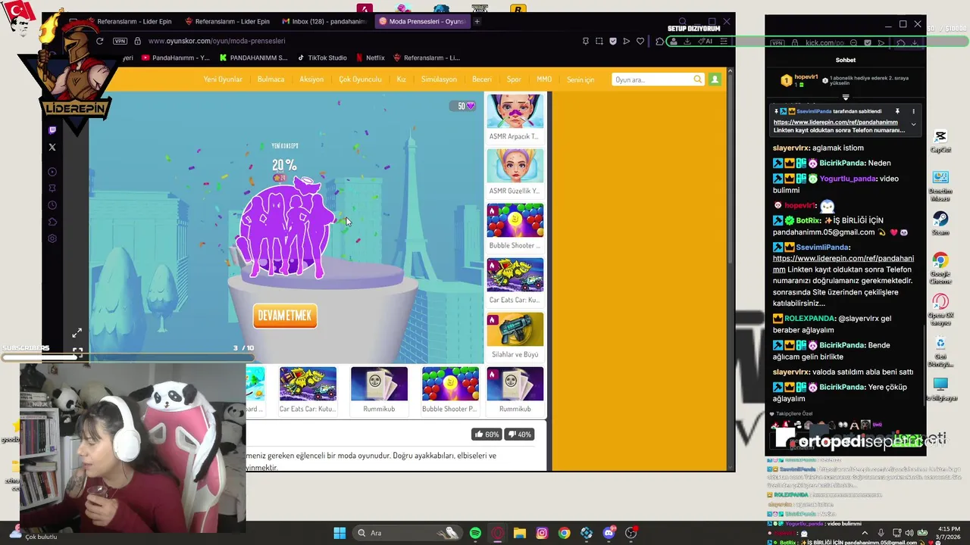Open the downloads icon in browser toolbar
This screenshot has height=545, width=970.
(x=687, y=41)
